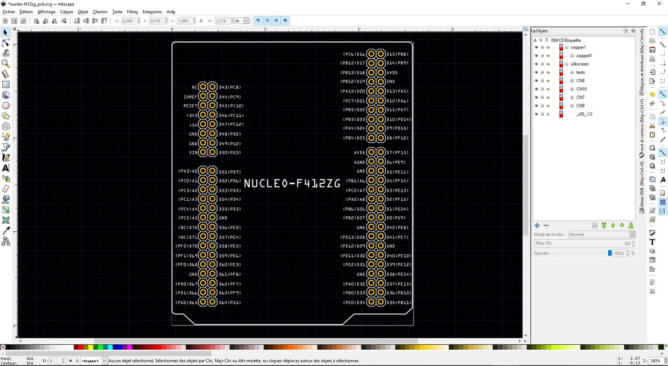Viewport: 668px width, 366px height.
Task: Collapse the silkscreen layer tree
Action: coord(567,64)
